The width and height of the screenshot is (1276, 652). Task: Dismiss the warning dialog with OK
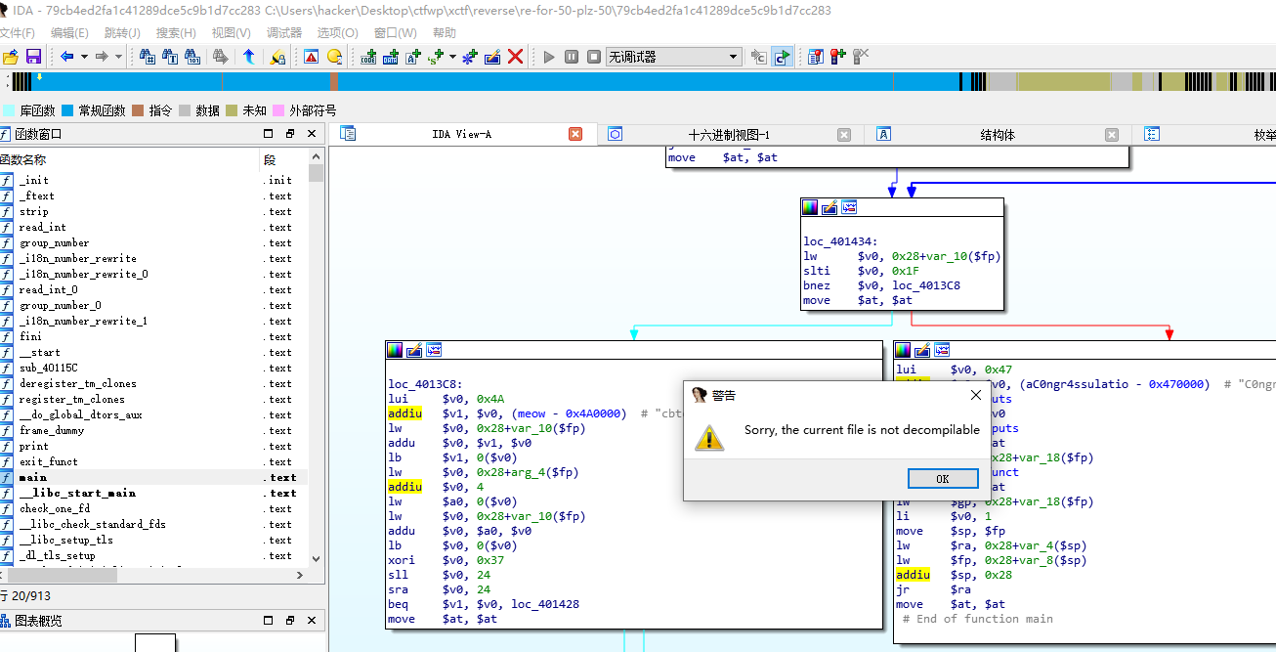click(942, 479)
